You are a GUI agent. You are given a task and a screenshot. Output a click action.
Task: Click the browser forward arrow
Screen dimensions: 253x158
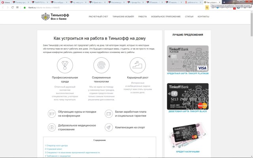(x=8, y=8)
